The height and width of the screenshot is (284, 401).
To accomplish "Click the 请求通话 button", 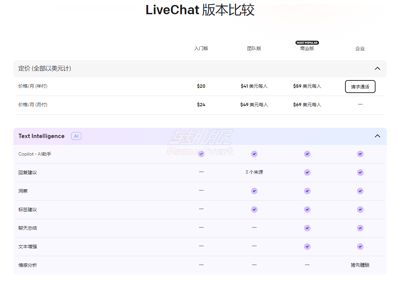I will (x=360, y=87).
